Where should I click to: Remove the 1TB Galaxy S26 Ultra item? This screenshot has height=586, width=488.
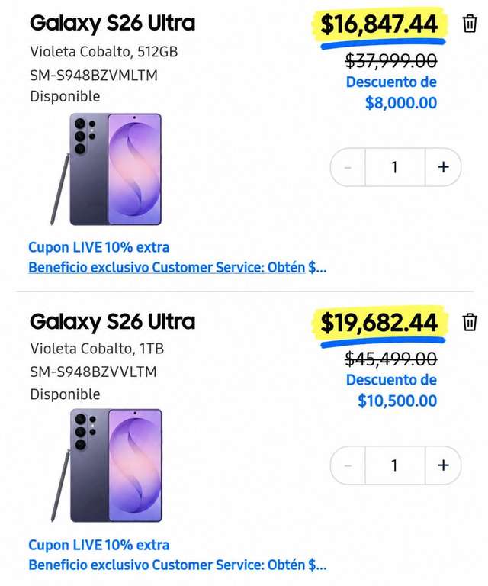point(470,323)
